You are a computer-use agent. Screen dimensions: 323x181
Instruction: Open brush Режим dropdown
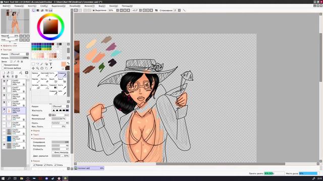pos(61,106)
